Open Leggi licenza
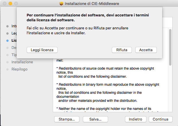The image size is (178, 126). (42, 50)
